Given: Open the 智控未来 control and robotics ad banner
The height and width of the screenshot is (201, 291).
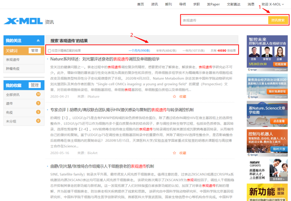Looking at the screenshot, I should [x=267, y=51].
